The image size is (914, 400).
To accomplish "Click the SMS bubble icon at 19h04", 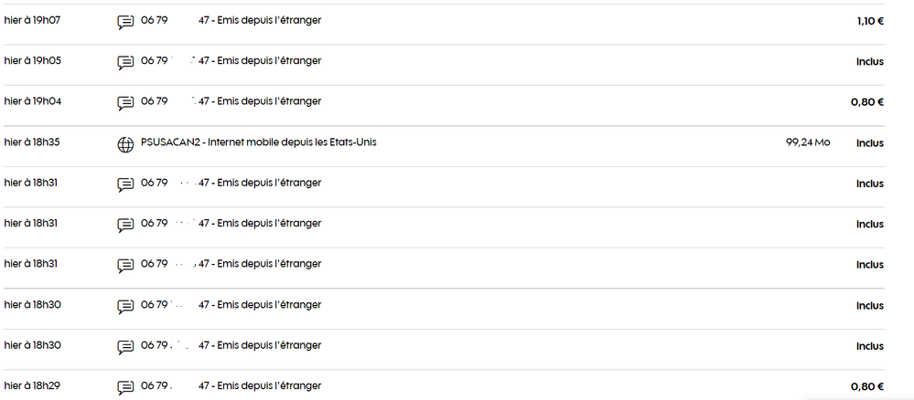I will [125, 103].
